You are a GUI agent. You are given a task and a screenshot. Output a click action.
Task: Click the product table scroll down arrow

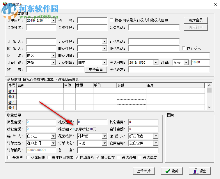pyautogui.click(x=209, y=107)
